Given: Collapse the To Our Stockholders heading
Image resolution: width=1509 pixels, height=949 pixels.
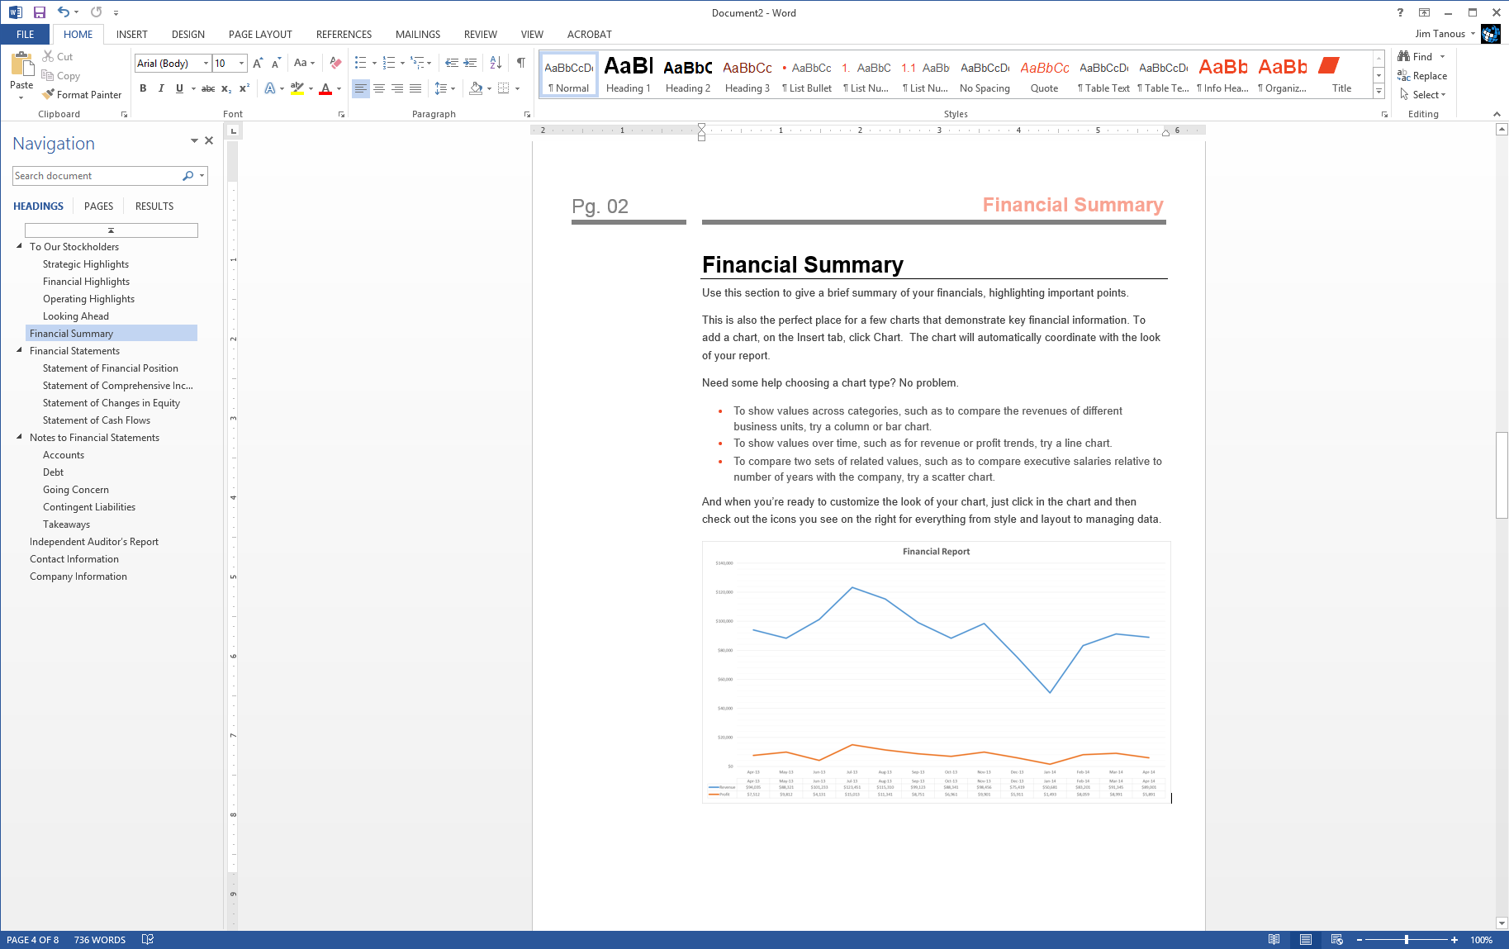Looking at the screenshot, I should pos(20,246).
